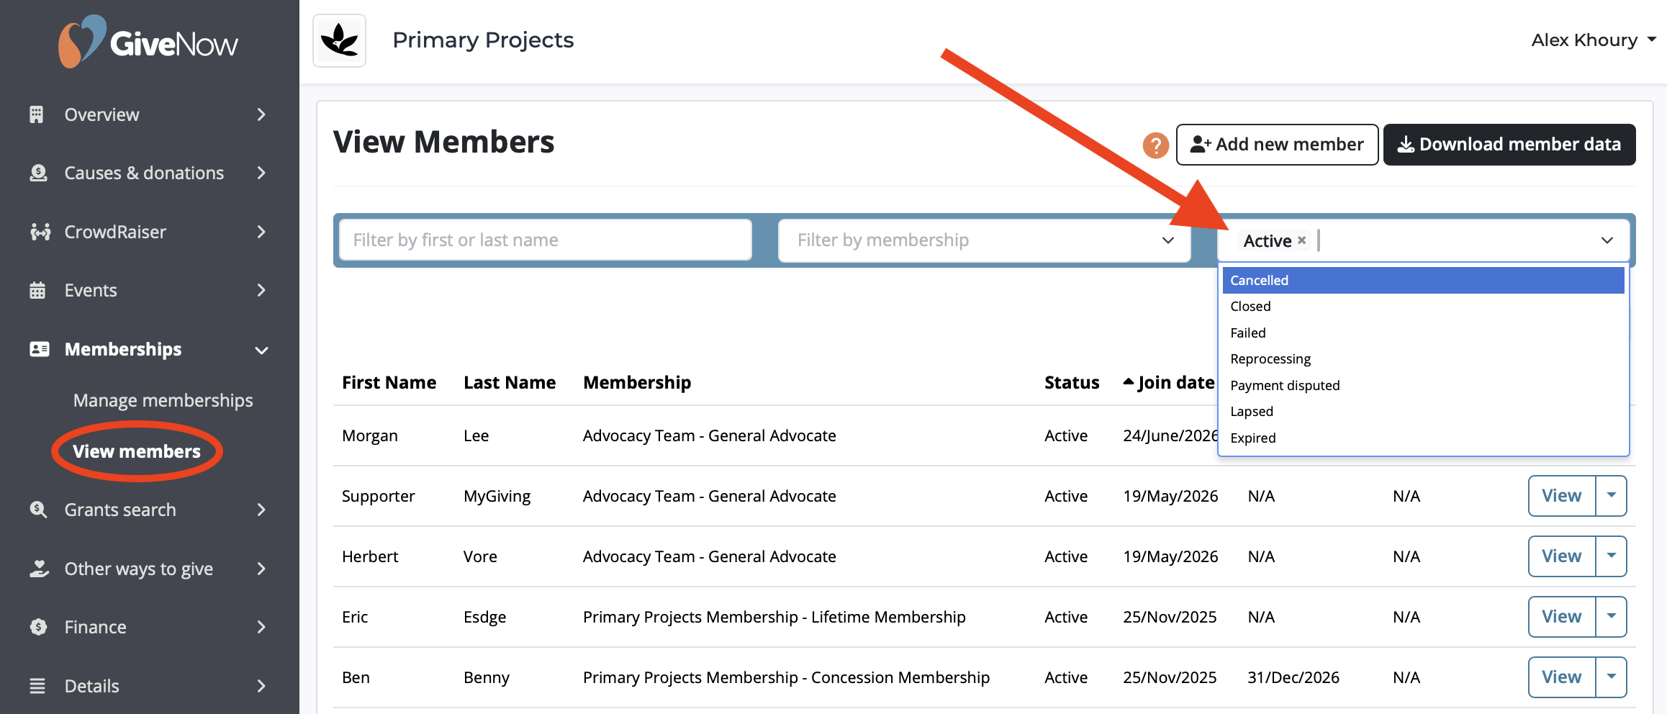The width and height of the screenshot is (1667, 714).
Task: Expand the Events chevron
Action: tap(261, 290)
